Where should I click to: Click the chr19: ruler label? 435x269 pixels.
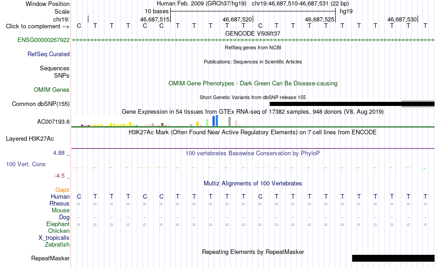61,19
